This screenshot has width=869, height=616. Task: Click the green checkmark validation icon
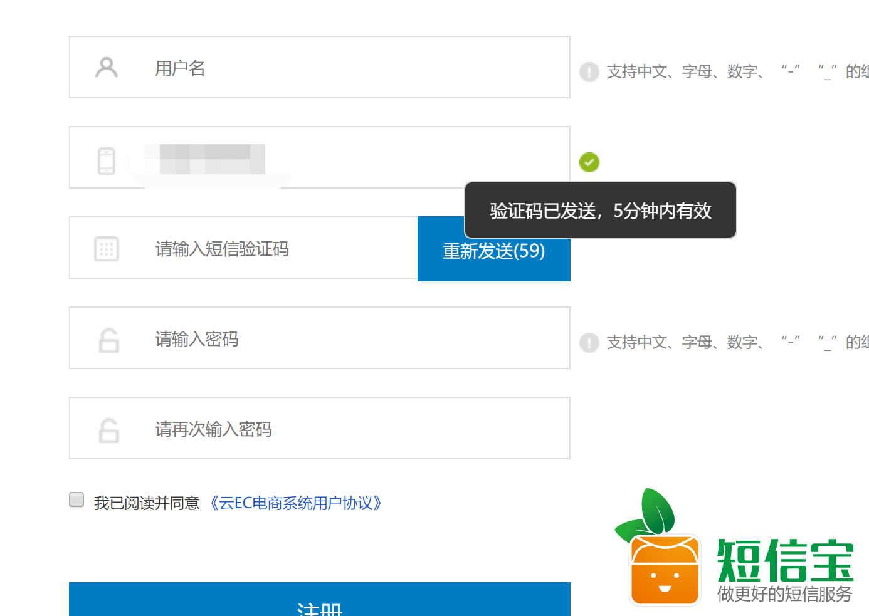(x=589, y=162)
